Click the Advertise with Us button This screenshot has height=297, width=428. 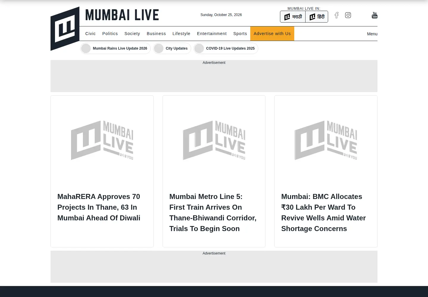pyautogui.click(x=272, y=34)
